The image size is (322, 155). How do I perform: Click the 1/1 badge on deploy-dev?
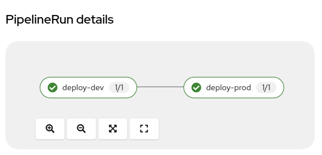point(119,87)
